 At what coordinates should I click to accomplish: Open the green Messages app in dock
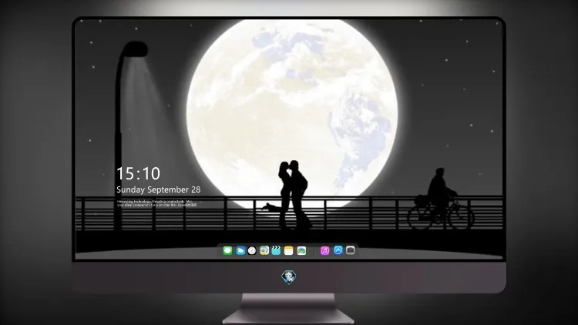point(227,250)
